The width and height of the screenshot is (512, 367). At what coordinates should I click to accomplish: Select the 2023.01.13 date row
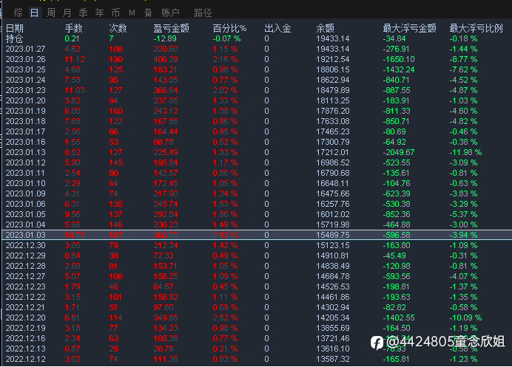(x=257, y=152)
